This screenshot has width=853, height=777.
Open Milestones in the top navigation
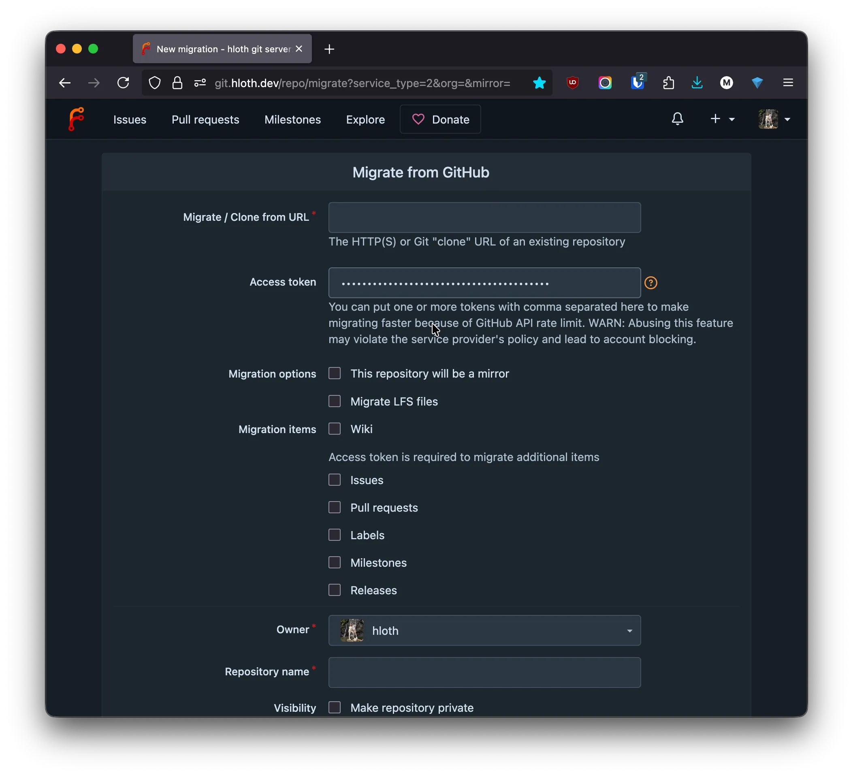[x=292, y=120]
